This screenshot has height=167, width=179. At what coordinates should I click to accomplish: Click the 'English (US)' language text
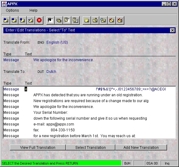click(57, 42)
